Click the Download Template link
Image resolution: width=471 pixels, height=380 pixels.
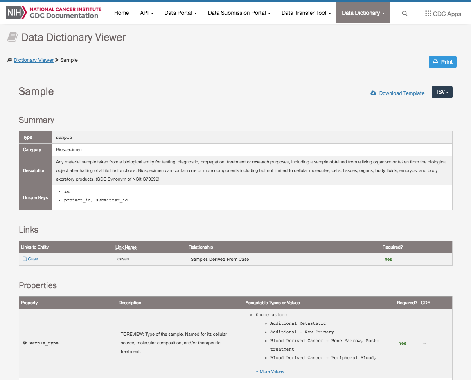(x=401, y=93)
